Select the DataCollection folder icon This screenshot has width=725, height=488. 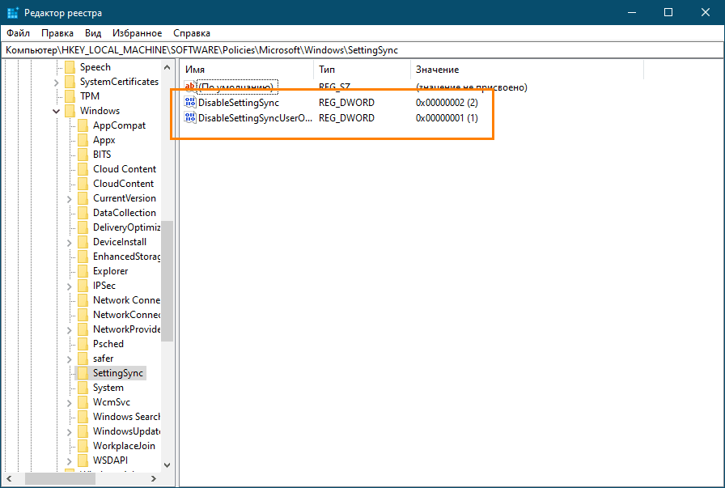(83, 213)
